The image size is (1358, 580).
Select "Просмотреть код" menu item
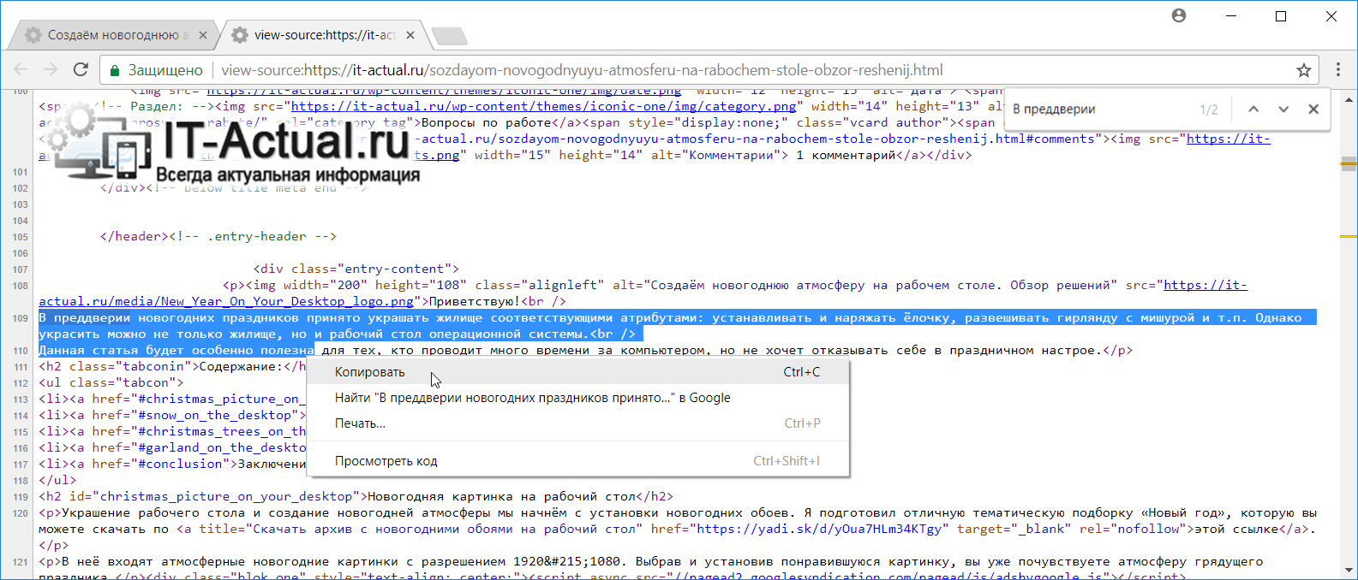(386, 461)
